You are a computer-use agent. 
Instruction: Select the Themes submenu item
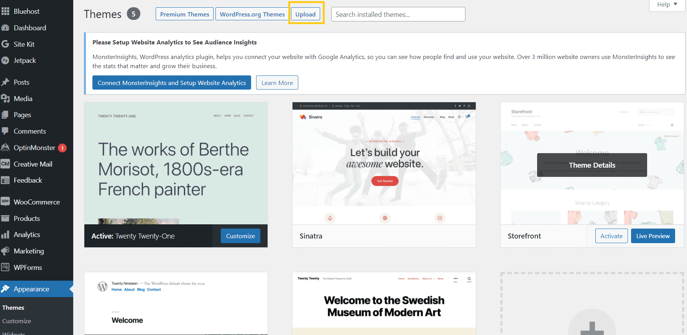(x=13, y=308)
